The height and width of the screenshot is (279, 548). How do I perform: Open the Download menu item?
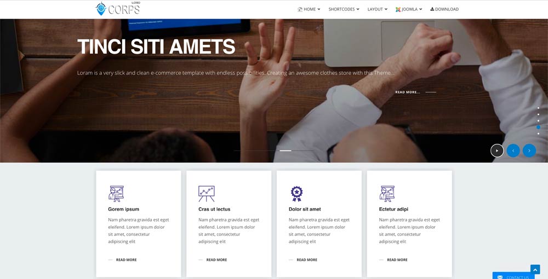(x=444, y=9)
